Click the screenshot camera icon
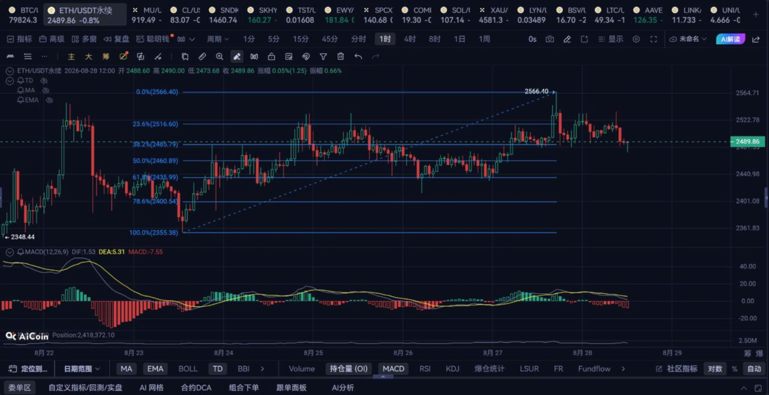This screenshot has height=395, width=769. pos(550,39)
